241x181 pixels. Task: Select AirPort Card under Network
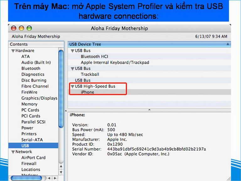[x=33, y=158]
